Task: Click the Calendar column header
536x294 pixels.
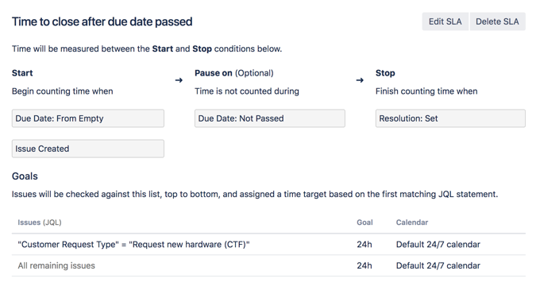Action: tap(412, 222)
